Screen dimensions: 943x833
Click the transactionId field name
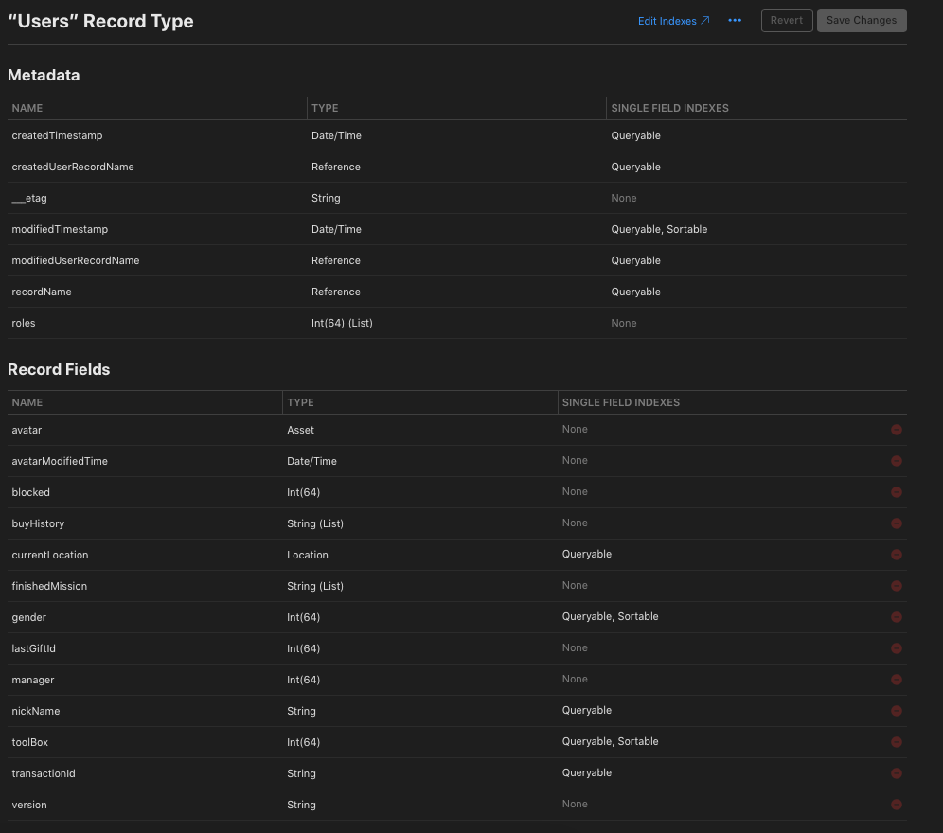point(44,774)
